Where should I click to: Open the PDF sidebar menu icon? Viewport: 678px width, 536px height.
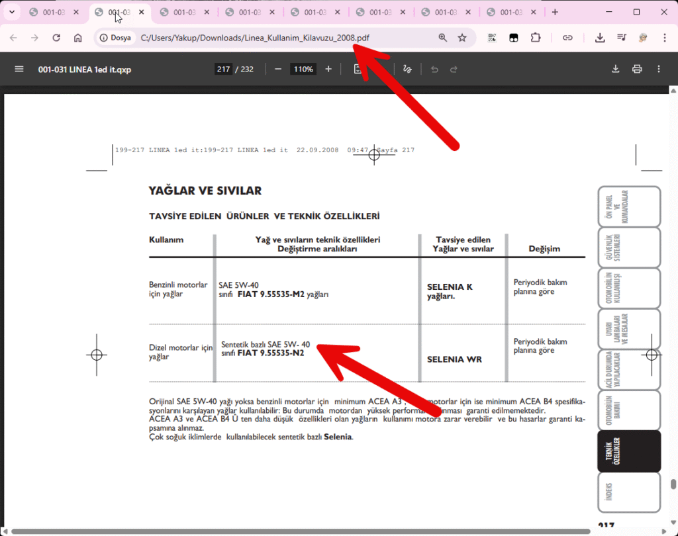(19, 69)
